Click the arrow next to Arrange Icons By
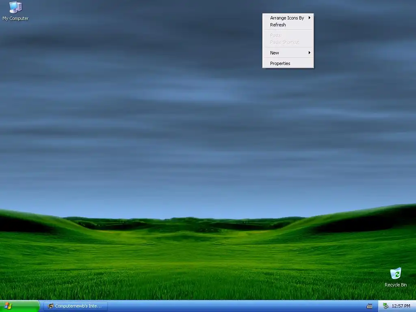 309,18
